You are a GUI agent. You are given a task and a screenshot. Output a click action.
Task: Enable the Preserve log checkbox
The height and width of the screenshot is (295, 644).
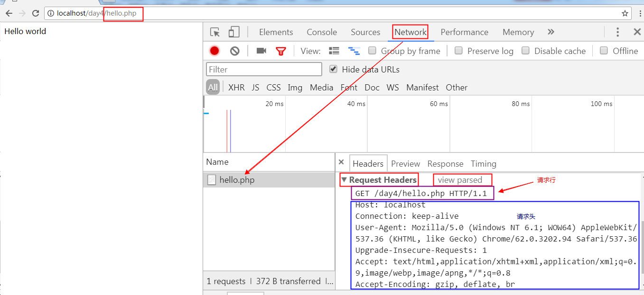pyautogui.click(x=458, y=51)
